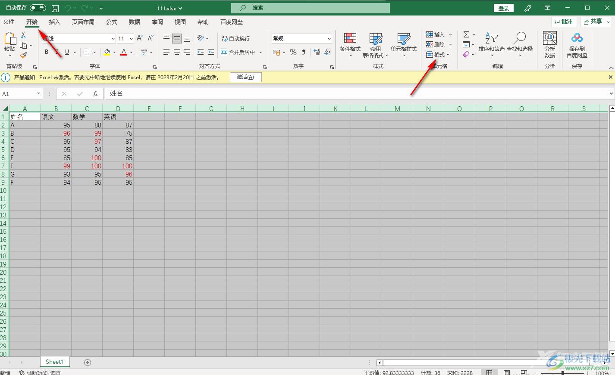Decrease font size with smaller A

(x=151, y=38)
